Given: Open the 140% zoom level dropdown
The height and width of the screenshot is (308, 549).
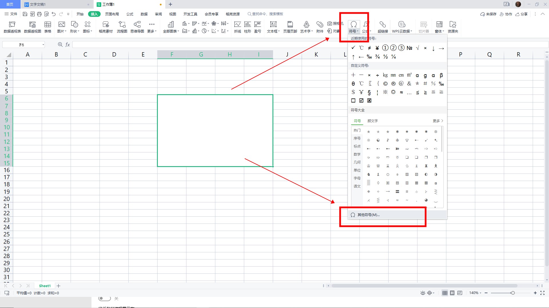Looking at the screenshot, I should point(475,293).
